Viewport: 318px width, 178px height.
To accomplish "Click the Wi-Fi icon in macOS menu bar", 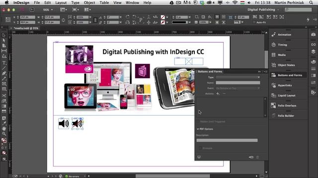I will (235, 2).
